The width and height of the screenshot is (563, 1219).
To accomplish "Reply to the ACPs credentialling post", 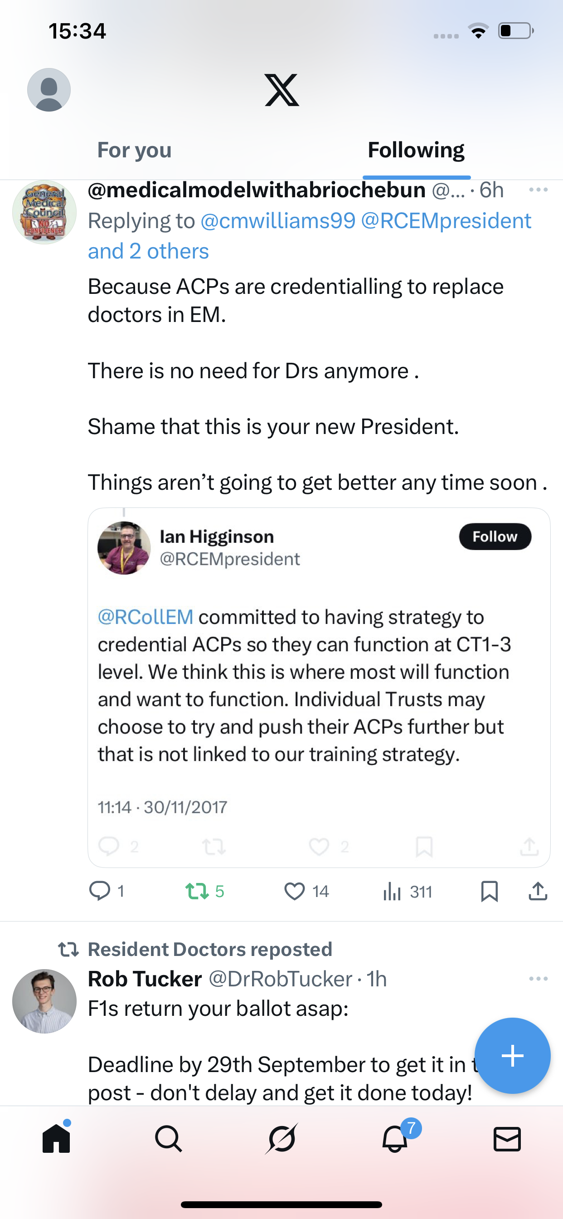I will coord(100,891).
